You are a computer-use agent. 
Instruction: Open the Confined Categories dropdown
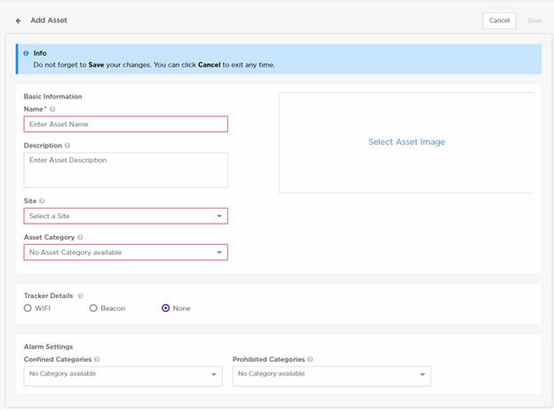tap(123, 375)
